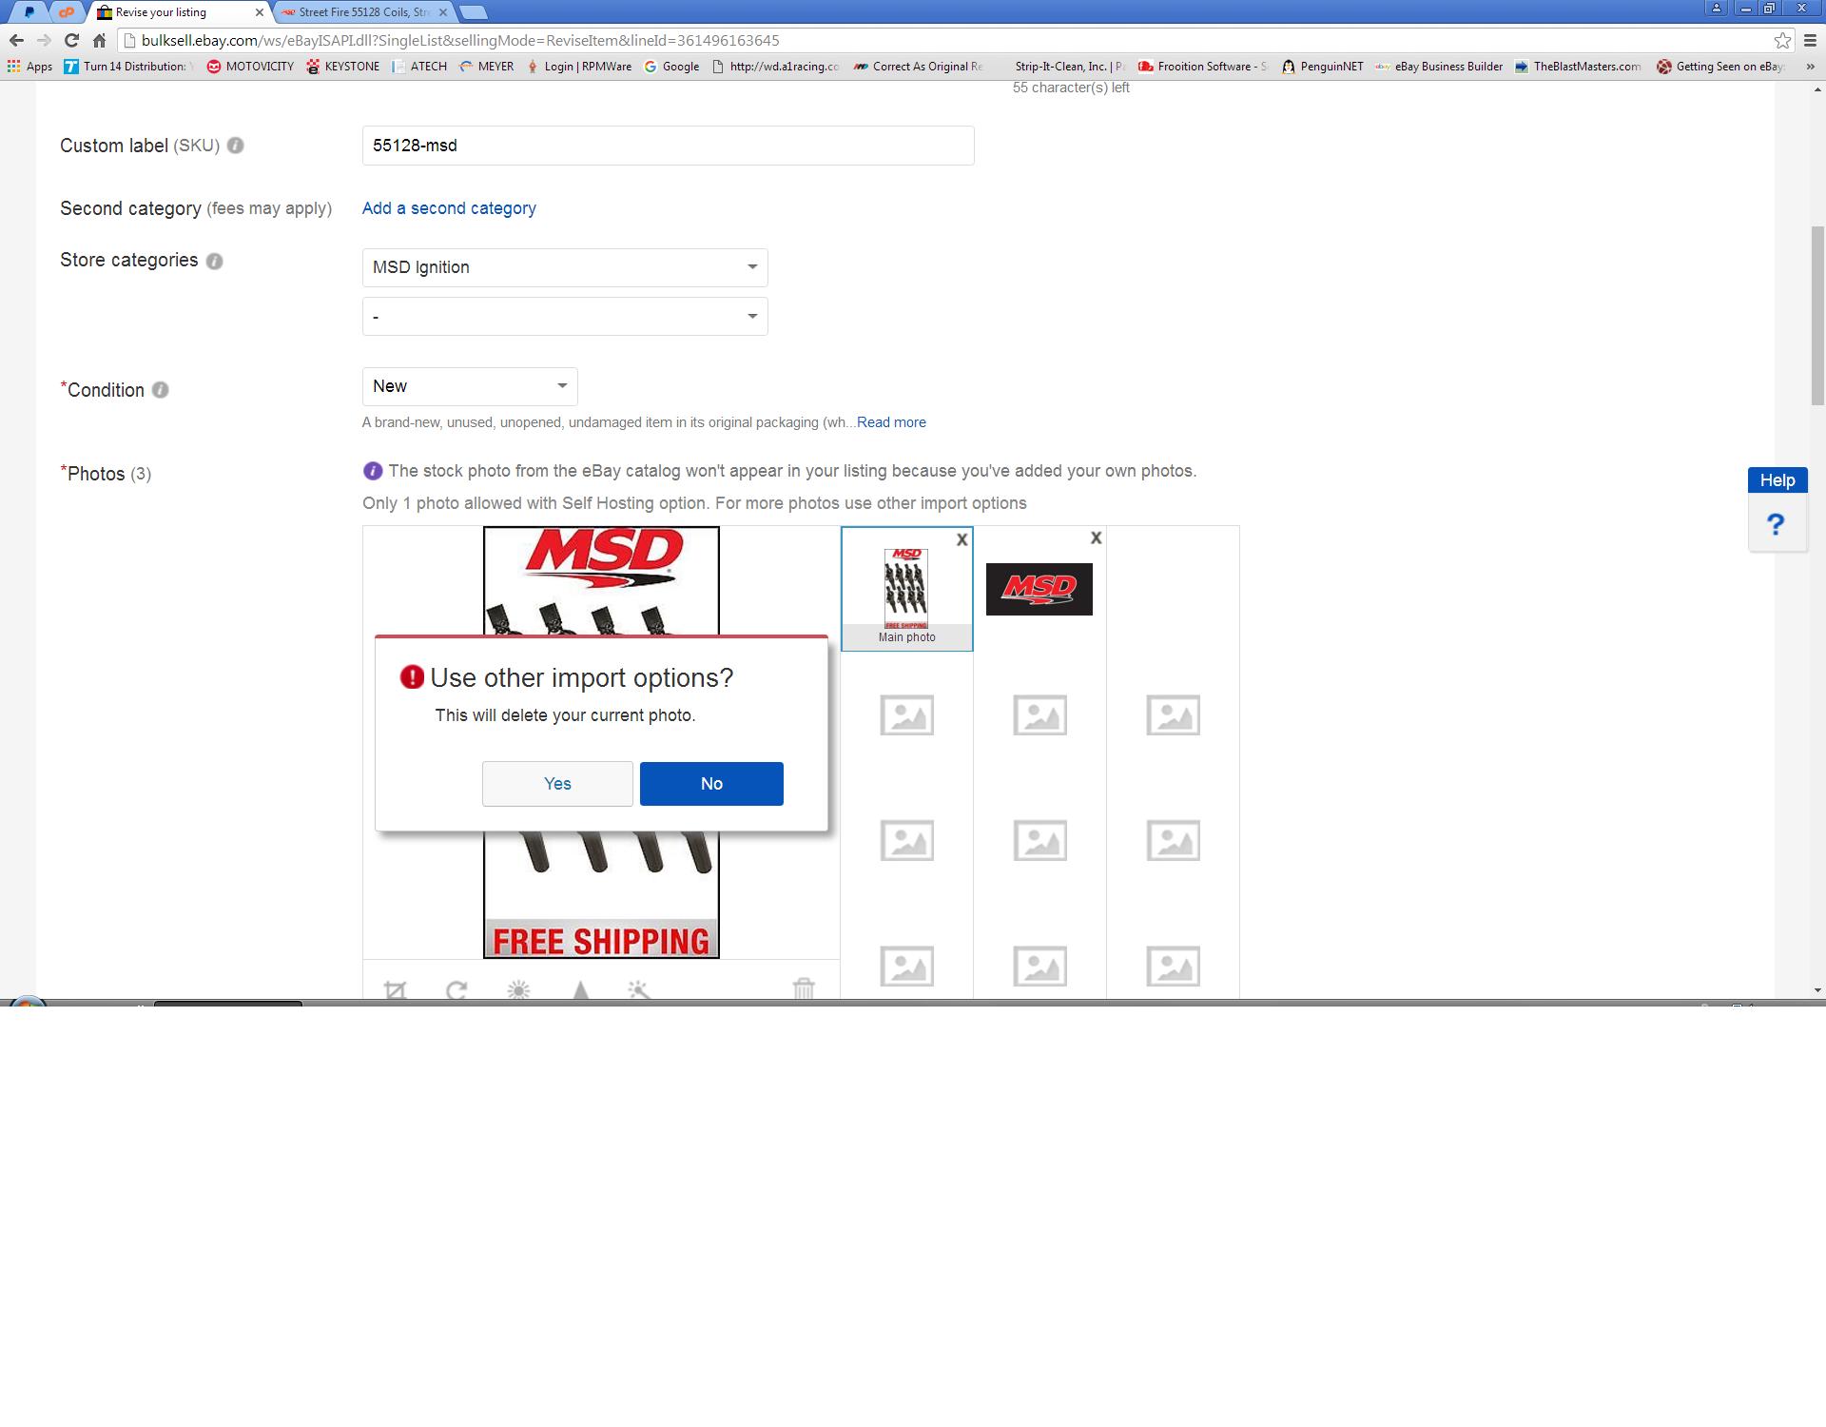This screenshot has width=1826, height=1427.
Task: Show more bookmarks chevron
Action: [x=1809, y=67]
